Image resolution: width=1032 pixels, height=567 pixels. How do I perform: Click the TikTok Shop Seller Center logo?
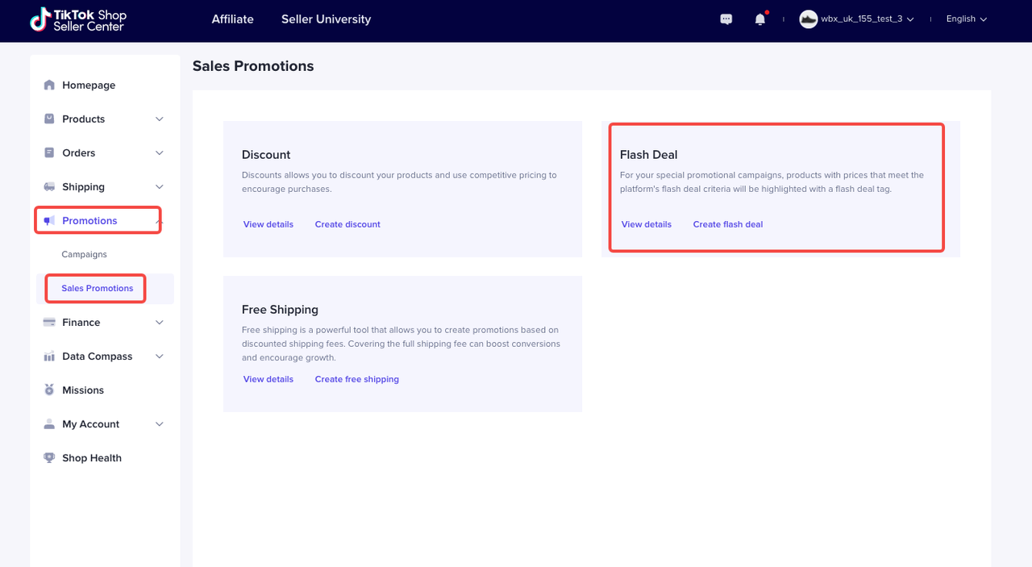78,20
